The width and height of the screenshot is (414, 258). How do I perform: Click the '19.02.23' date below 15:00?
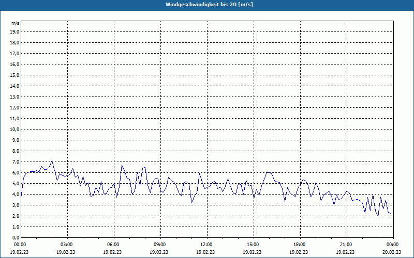click(x=252, y=252)
